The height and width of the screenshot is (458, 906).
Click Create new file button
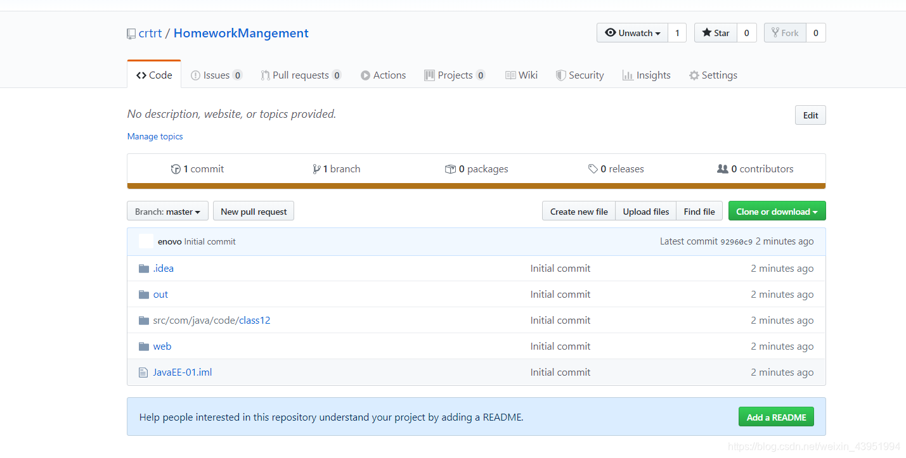(579, 212)
